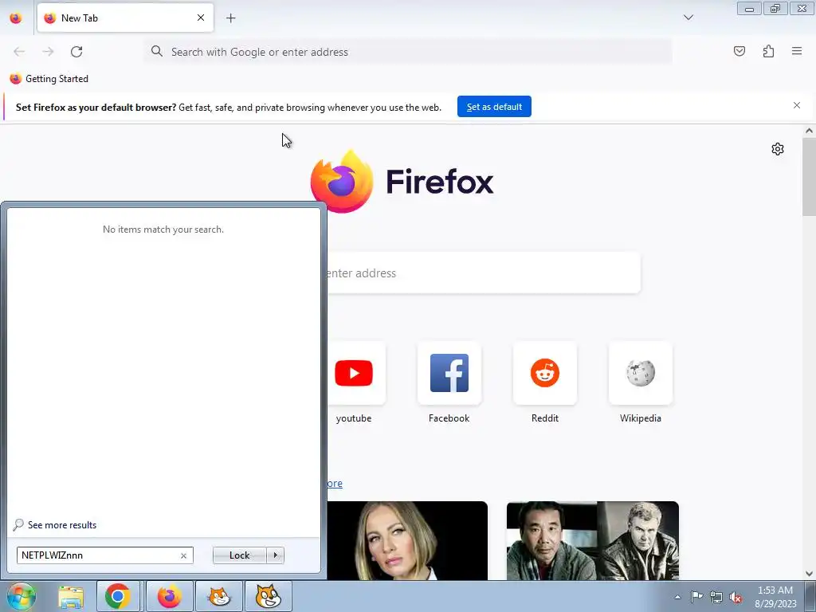Click the vertical scrollbar thumb

809,177
